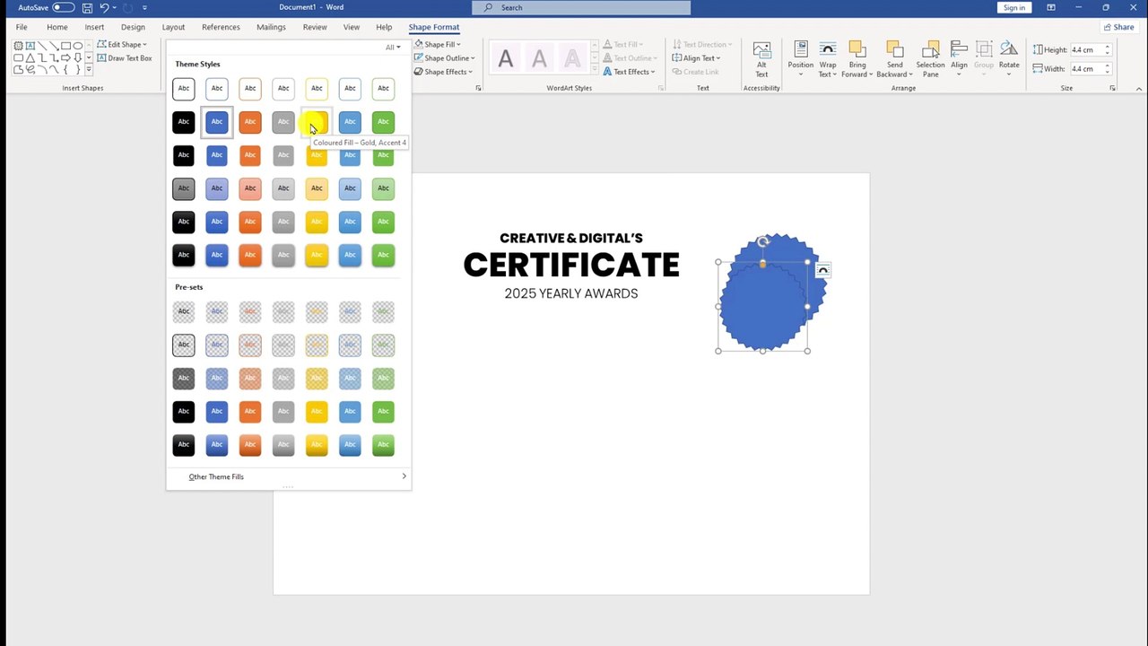Screen dimensions: 1148x646
Task: Click the Share button
Action: click(x=1118, y=27)
